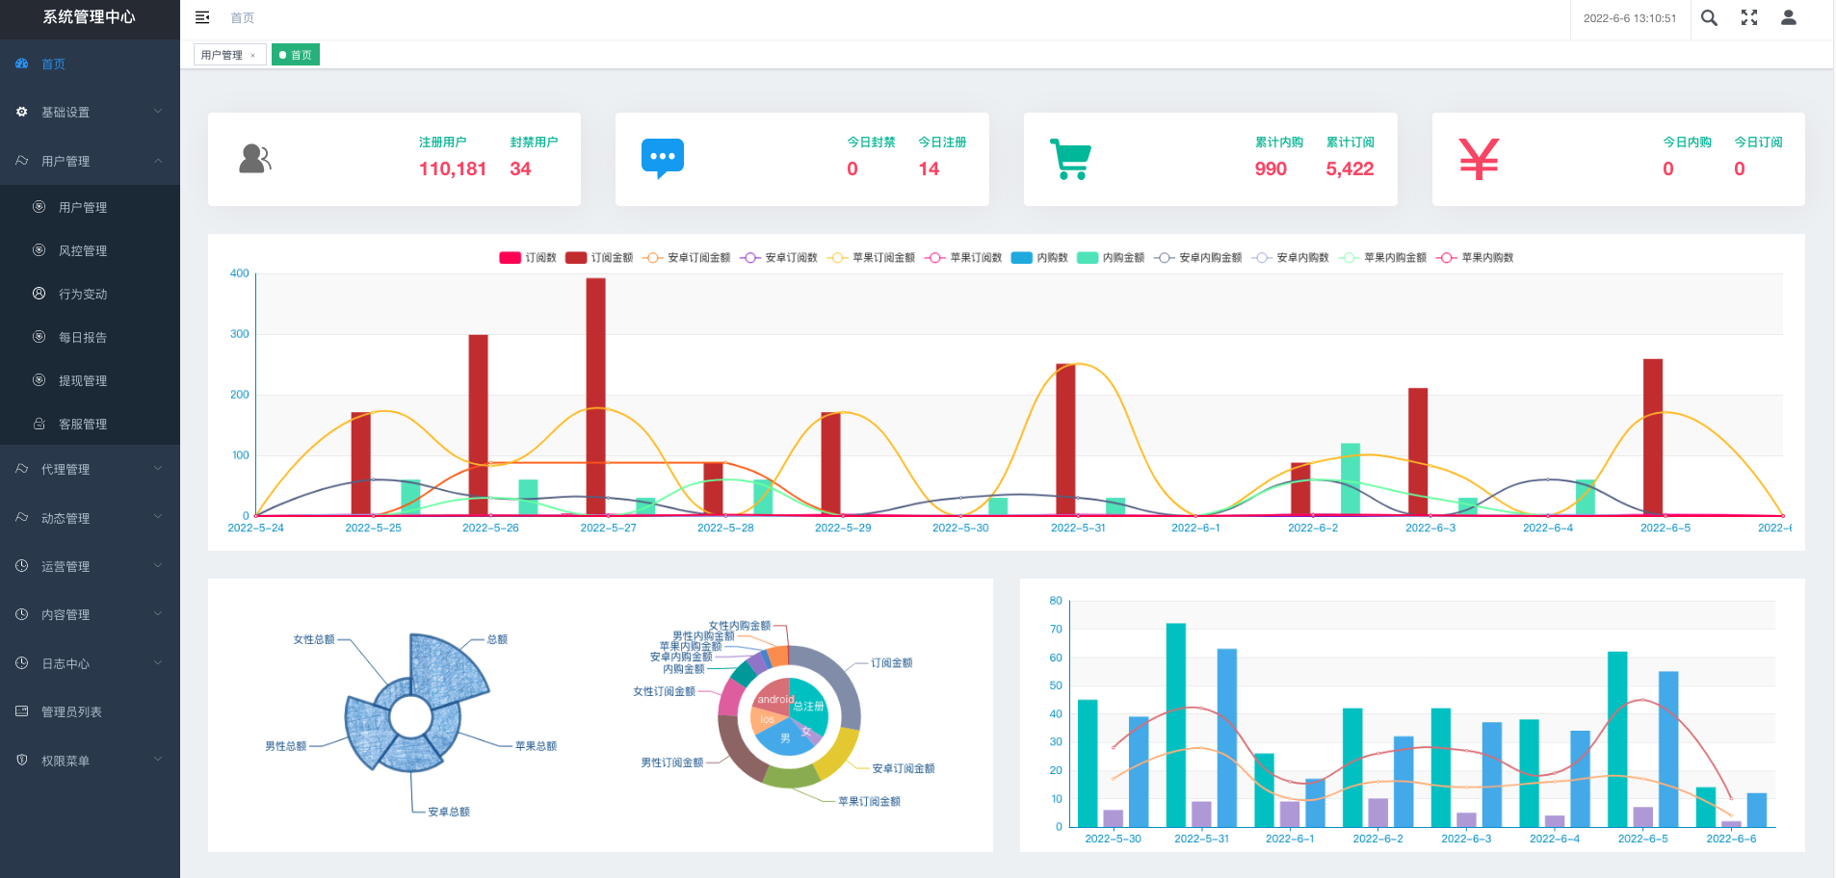This screenshot has width=1836, height=878.
Task: Click the 安卓总额 label on the rose chart
Action: tap(449, 812)
